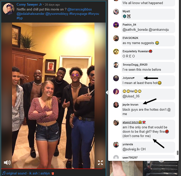Open the @tysonmobleyy mention link

57,14
